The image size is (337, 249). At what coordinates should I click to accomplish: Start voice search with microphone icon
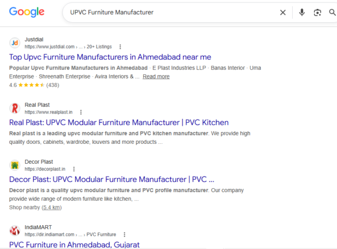[302, 13]
